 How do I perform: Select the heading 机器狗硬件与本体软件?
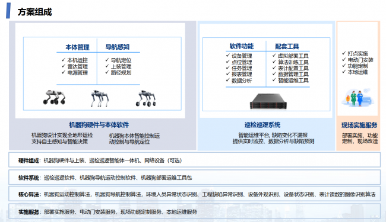[x=99, y=125]
